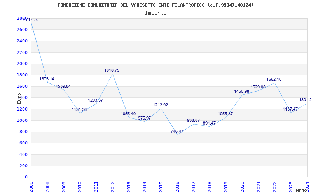Select data label 1293.37
This screenshot has width=311, height=194.
click(95, 100)
